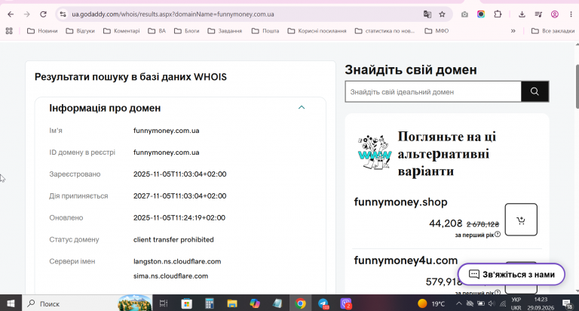Open Telegram from the taskbar
Screen dimensions: 579x311
click(323, 303)
